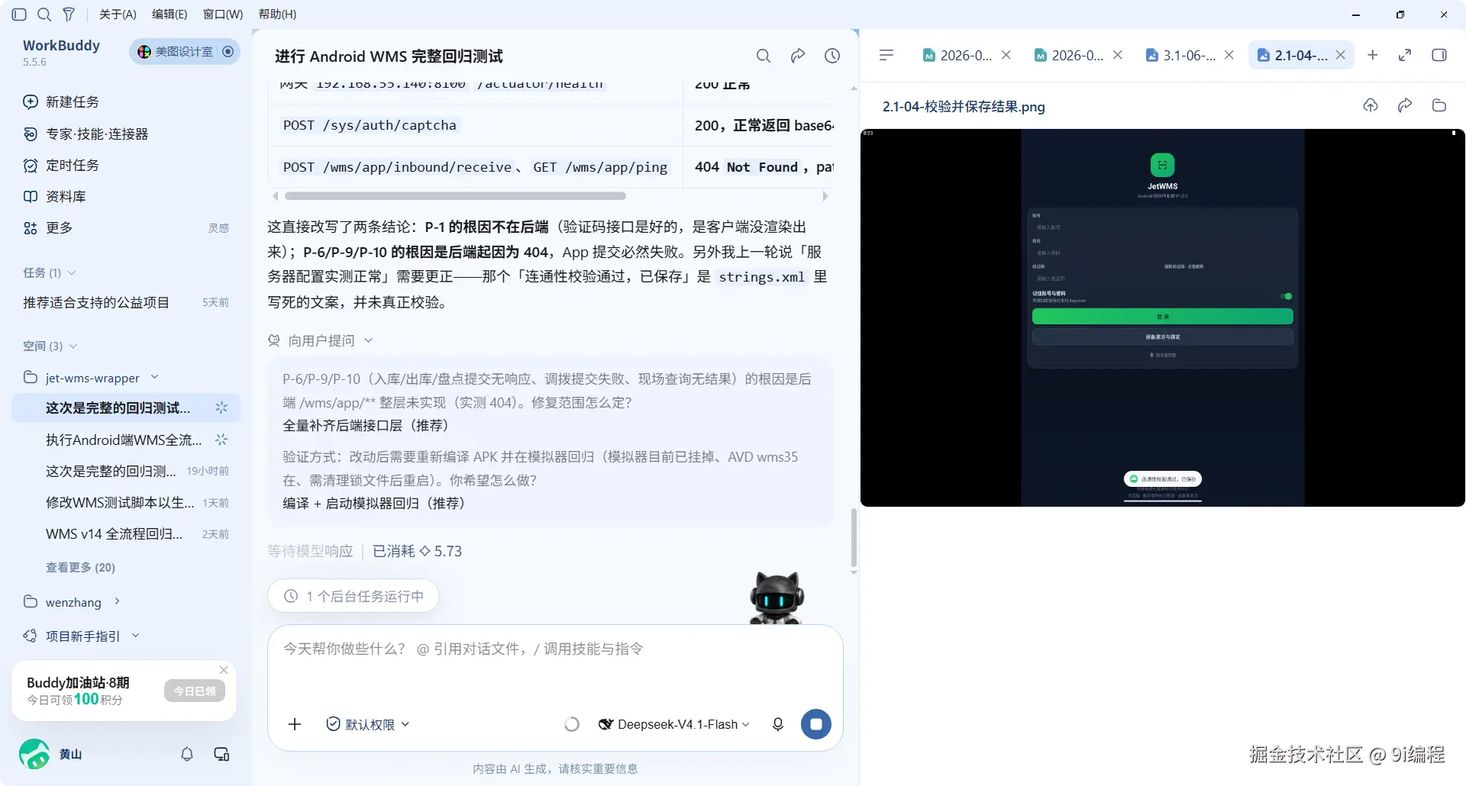This screenshot has width=1466, height=786.
Task: Close the 2.1-04-... tab
Action: coord(1341,55)
